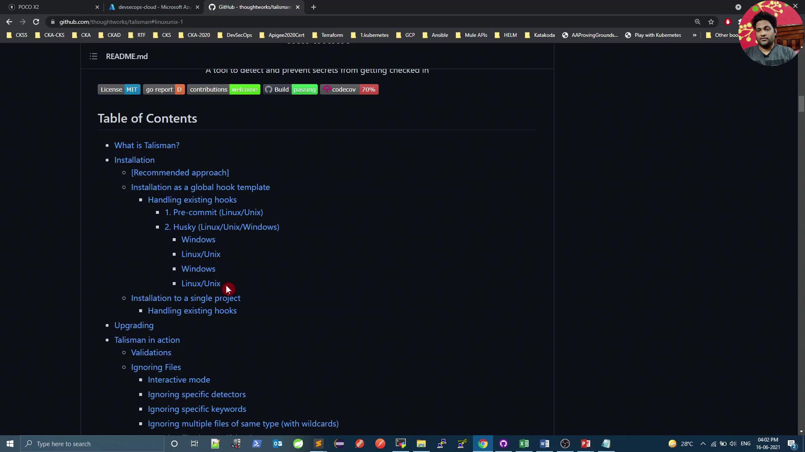Open the HELM bookmark folder

coord(506,35)
